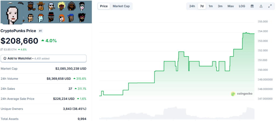Click the CoinGecko gecko logo watermark
The height and width of the screenshot is (121, 276).
233,94
